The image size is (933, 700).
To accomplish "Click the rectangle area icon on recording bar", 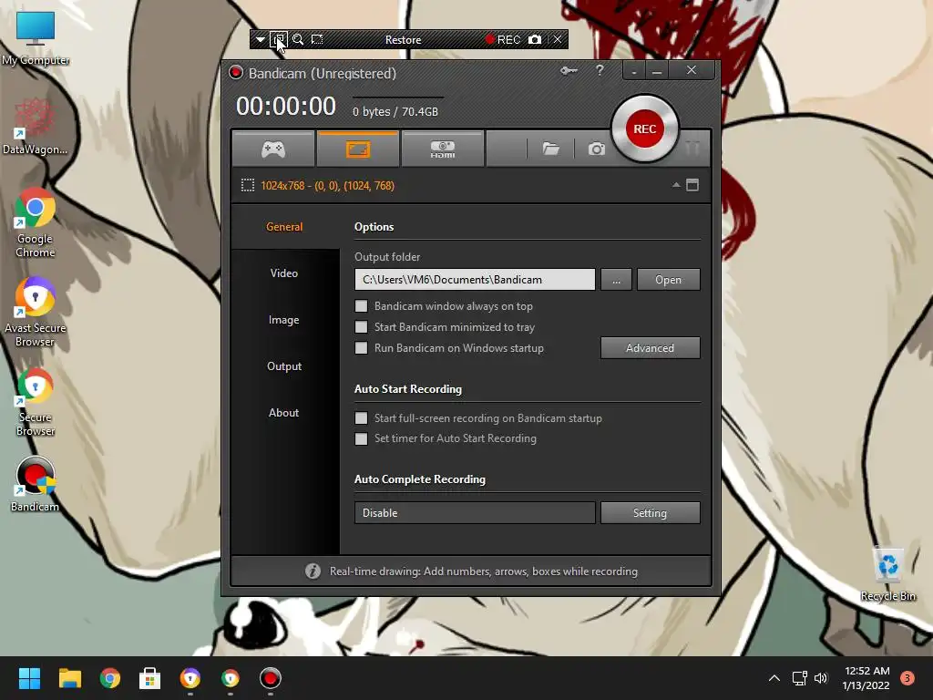I will pos(317,40).
